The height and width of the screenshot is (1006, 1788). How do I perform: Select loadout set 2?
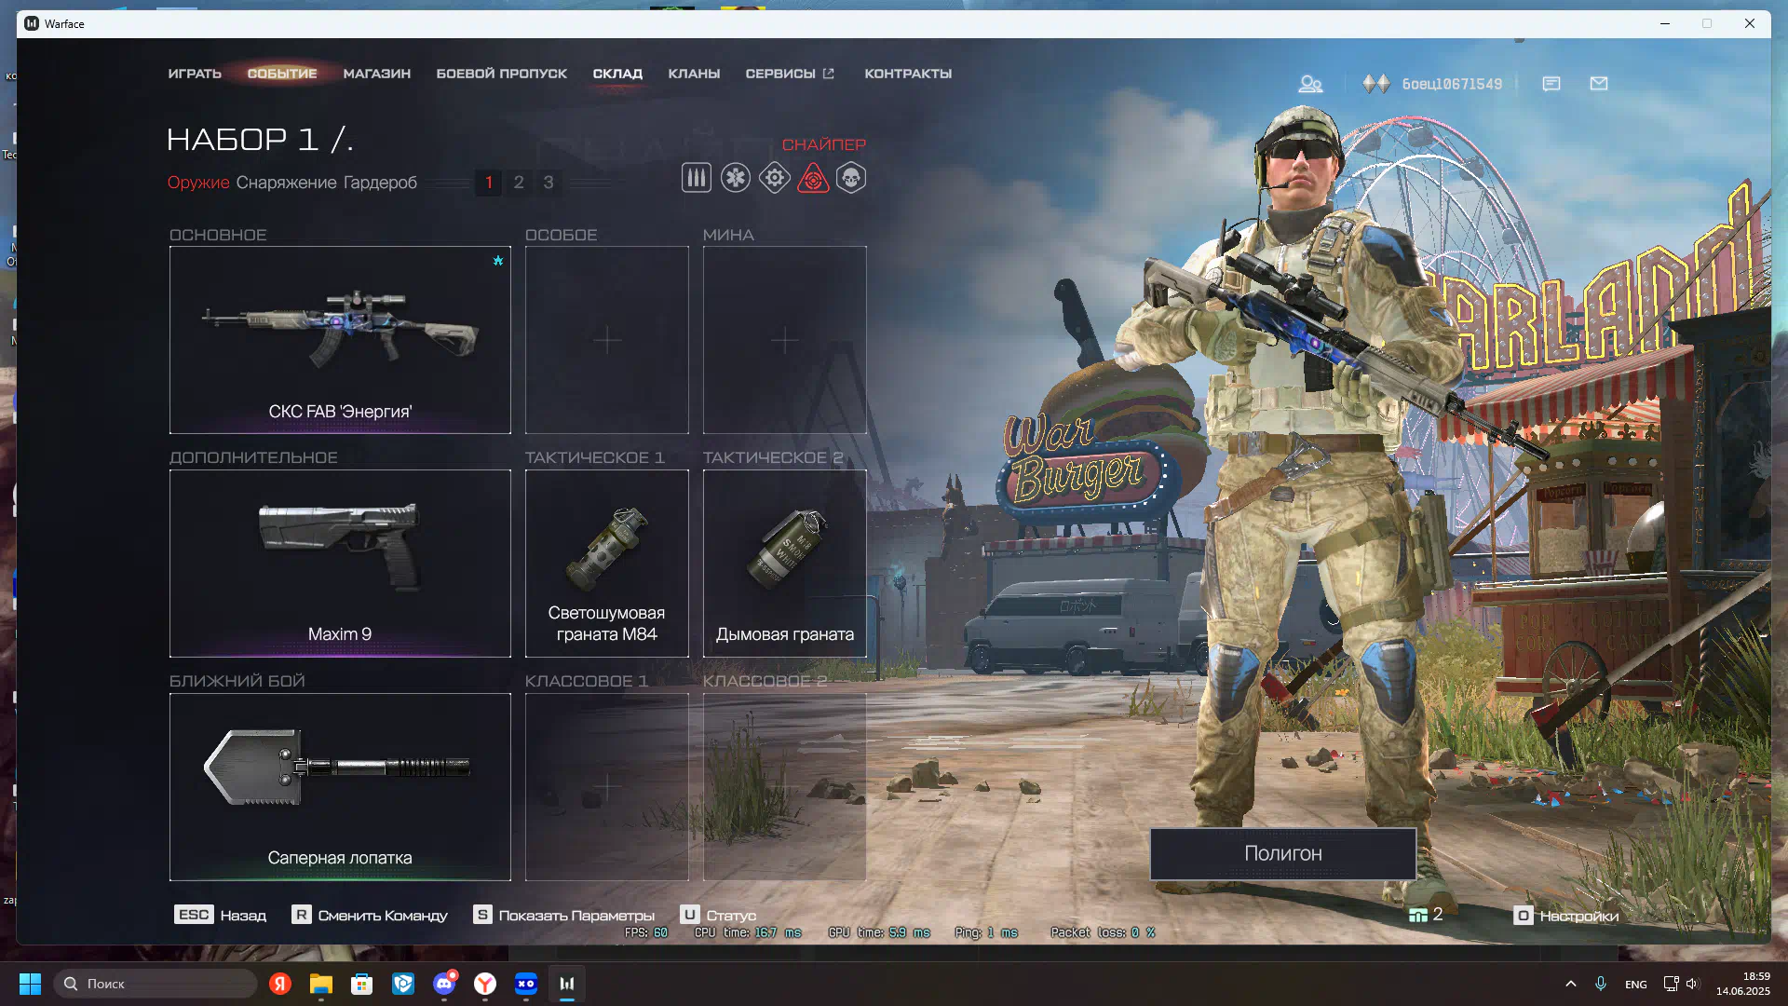point(519,183)
